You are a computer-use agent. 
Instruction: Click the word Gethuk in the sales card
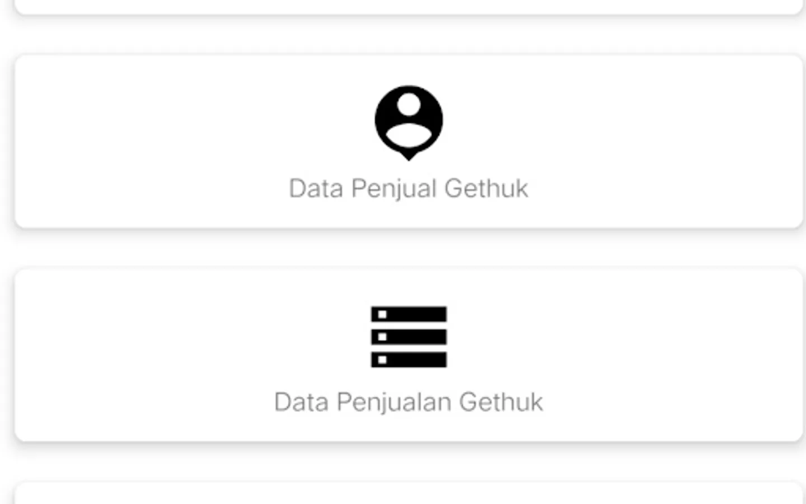coord(501,402)
